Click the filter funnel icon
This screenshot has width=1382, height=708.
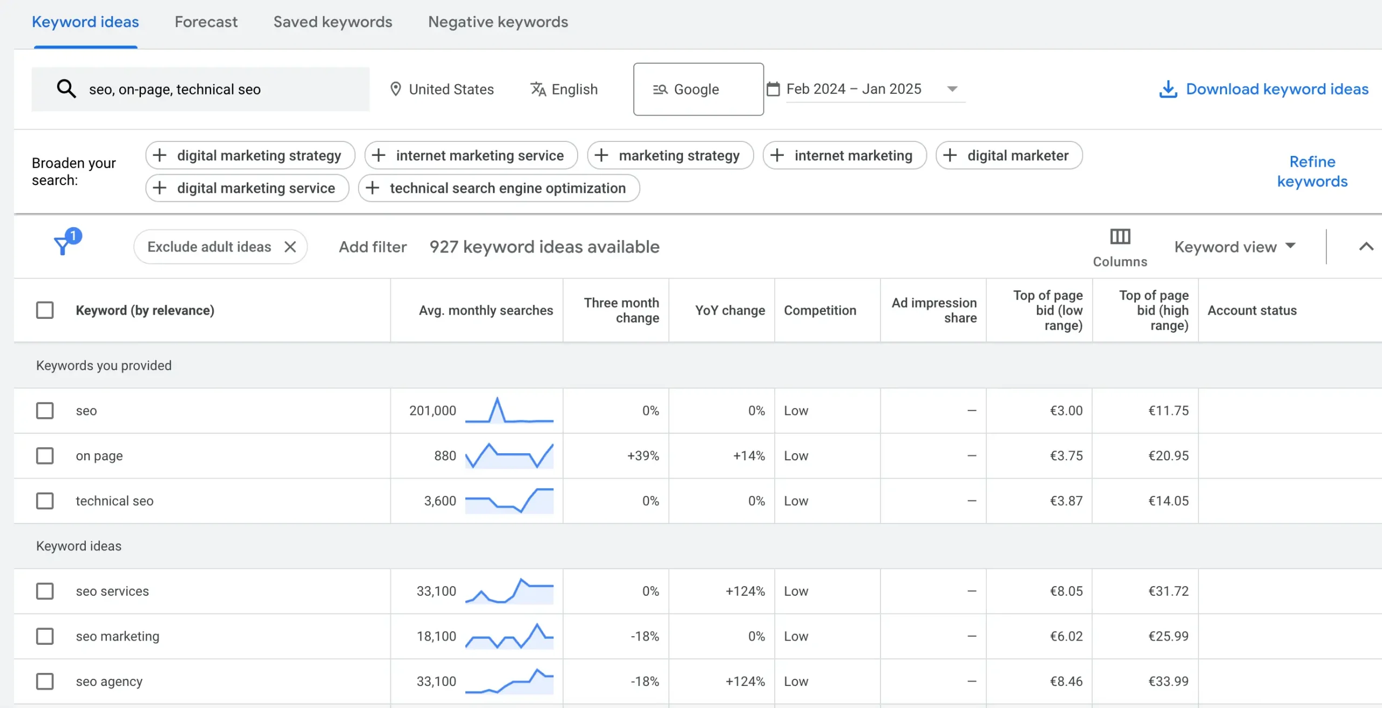tap(63, 246)
